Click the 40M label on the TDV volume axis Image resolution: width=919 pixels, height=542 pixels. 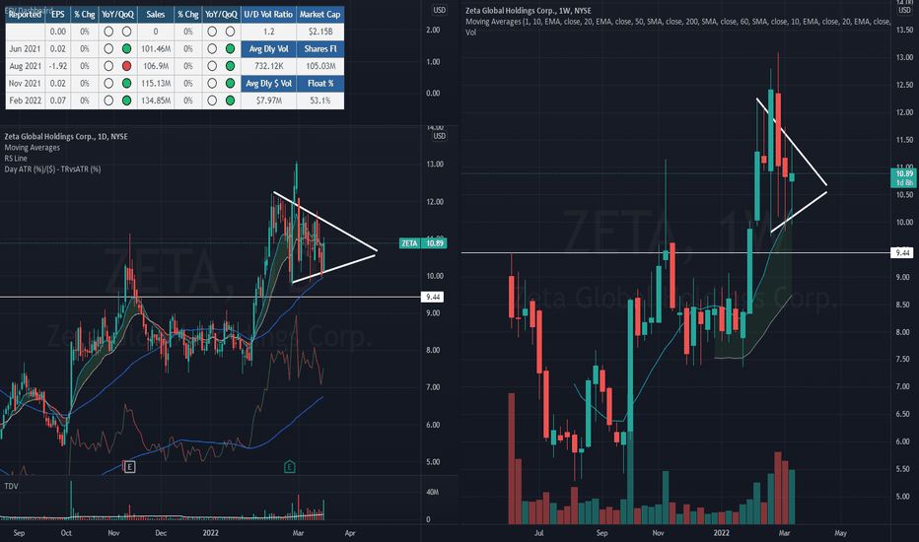click(432, 492)
